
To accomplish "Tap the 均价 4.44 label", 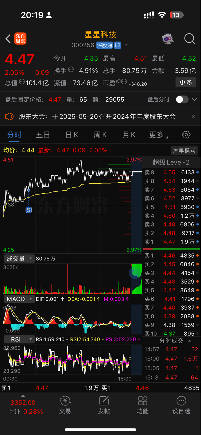I will [x=19, y=150].
